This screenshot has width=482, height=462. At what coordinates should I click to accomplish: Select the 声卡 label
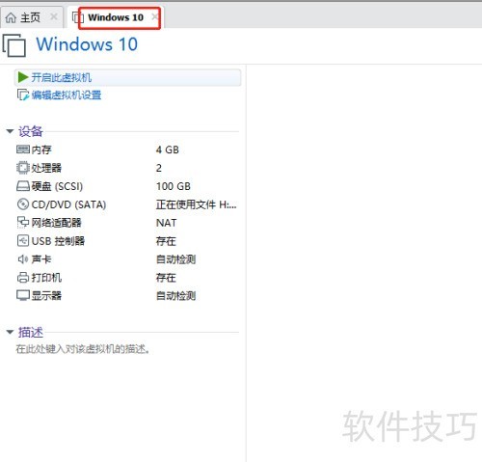tap(41, 259)
